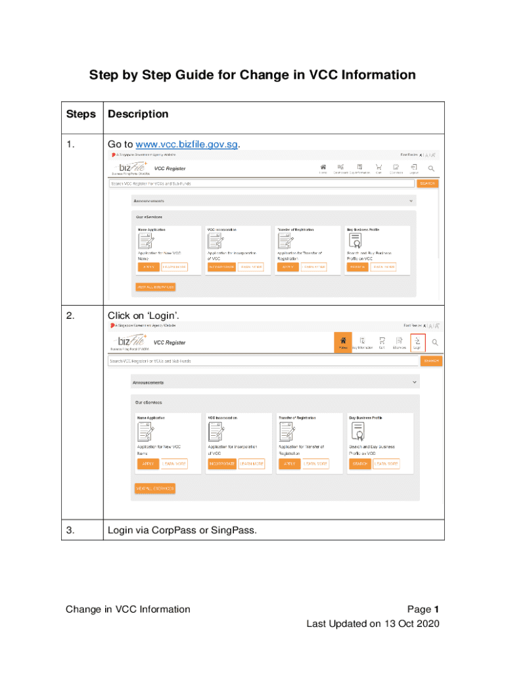Screen dimensions: 506x673
Task: Expand the Announcements chevron in step 2
Action: point(414,382)
